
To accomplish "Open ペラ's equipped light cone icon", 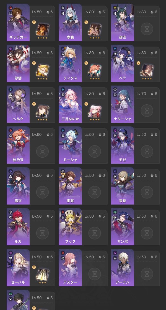I will 147,70.
